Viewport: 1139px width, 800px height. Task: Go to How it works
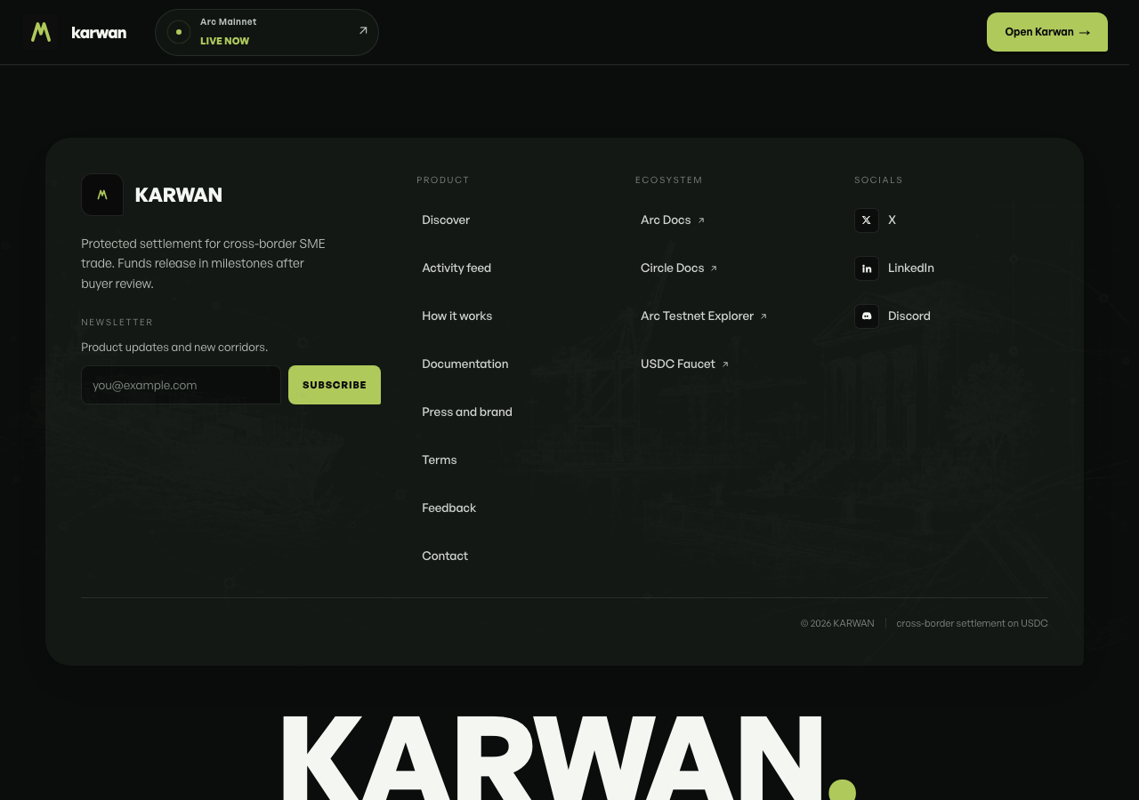457,316
